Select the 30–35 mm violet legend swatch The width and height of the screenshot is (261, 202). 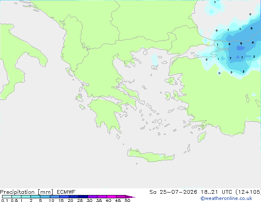point(93,197)
